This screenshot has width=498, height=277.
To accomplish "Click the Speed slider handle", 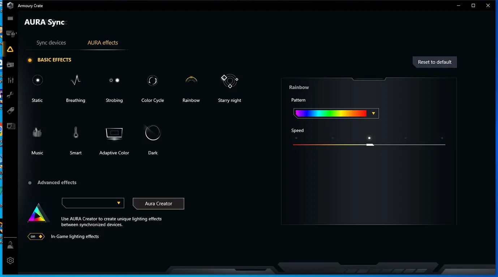I will [x=370, y=145].
